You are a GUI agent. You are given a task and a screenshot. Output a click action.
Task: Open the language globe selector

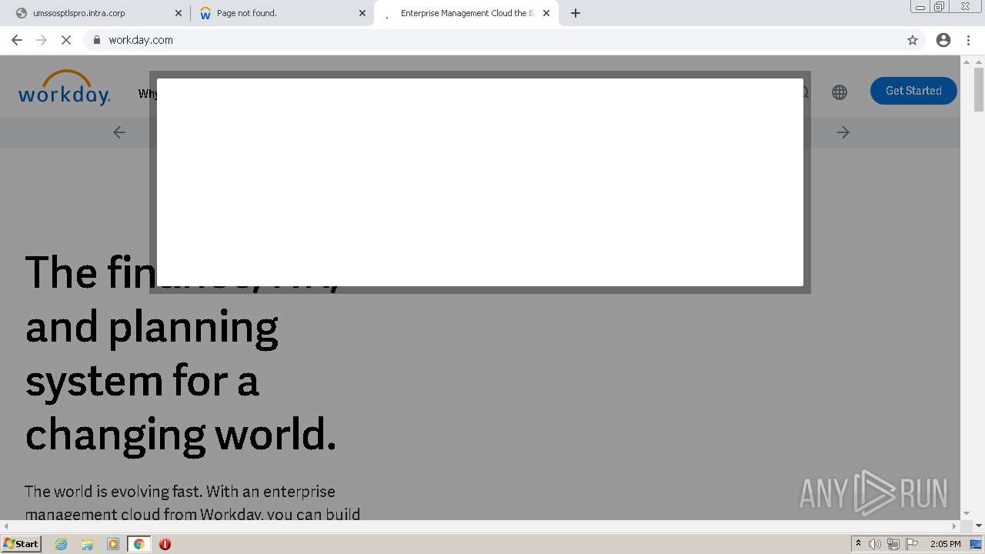click(840, 92)
